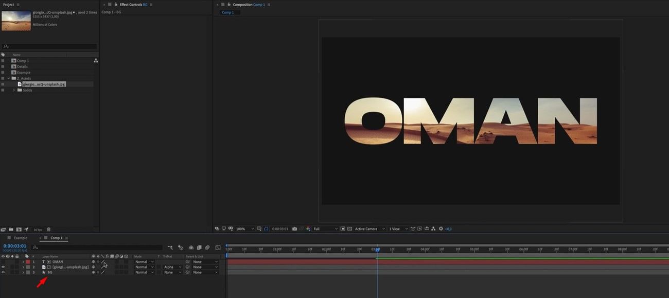
Task: Click the snapshot camera icon in viewer
Action: [x=294, y=229]
